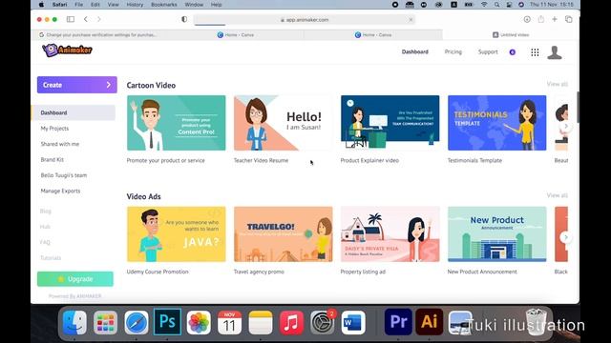The width and height of the screenshot is (611, 343).
Task: Open Photos in the Dock
Action: 199,322
